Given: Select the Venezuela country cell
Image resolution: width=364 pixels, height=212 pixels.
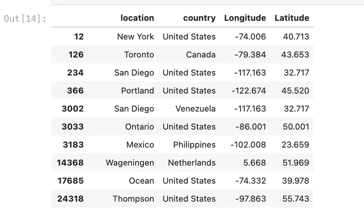Looking at the screenshot, I should click(x=195, y=109).
